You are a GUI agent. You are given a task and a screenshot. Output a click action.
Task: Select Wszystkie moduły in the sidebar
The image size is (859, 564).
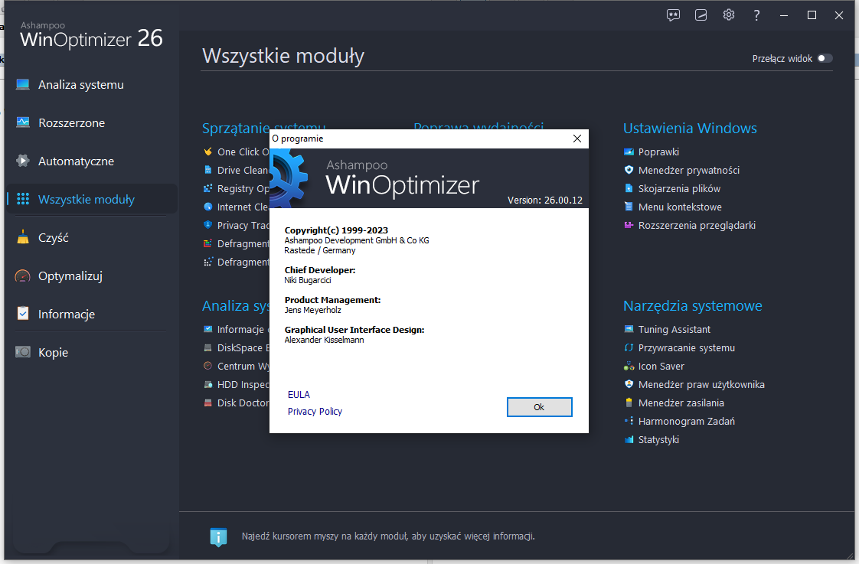coord(91,199)
